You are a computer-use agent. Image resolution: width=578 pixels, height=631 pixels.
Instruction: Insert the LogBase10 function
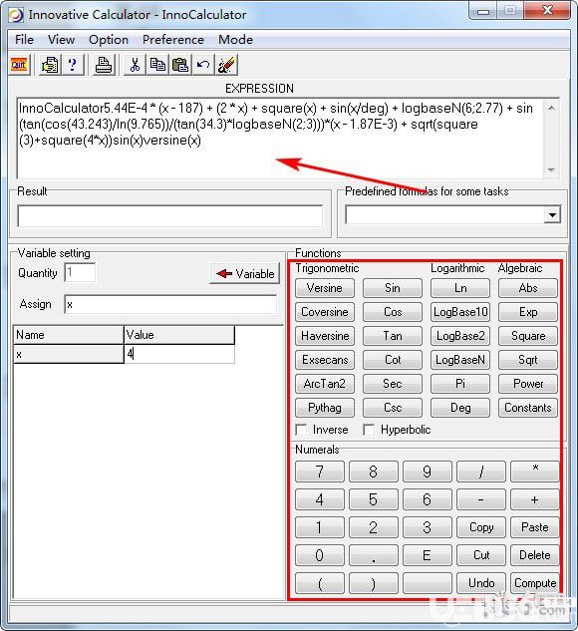coord(460,312)
